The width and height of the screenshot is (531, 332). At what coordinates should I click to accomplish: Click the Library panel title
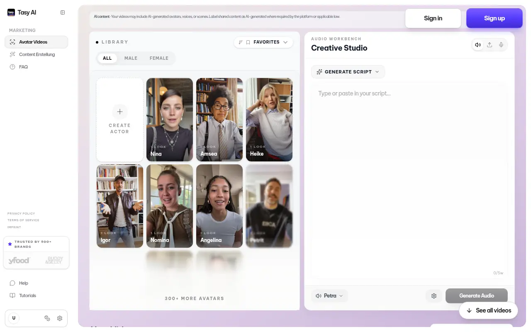(115, 42)
